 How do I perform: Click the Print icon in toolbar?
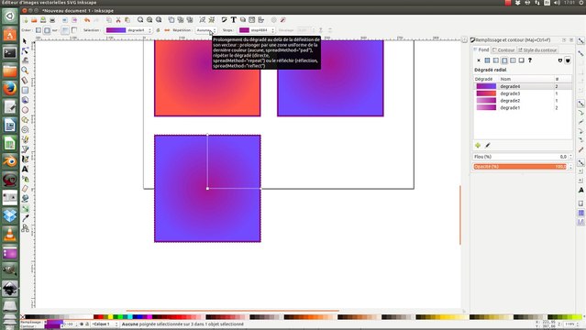(52, 20)
